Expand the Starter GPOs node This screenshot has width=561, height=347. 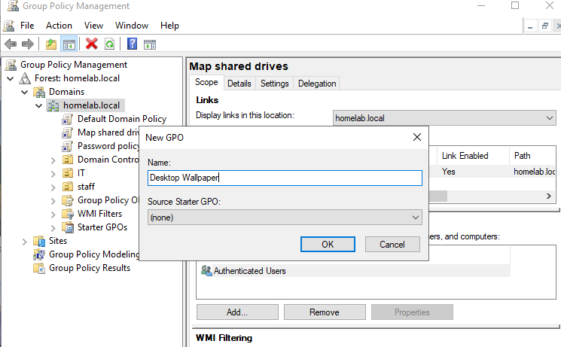(x=53, y=228)
